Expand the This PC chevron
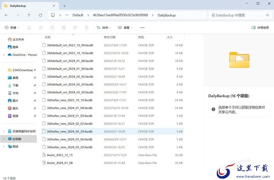This screenshot has width=274, height=180. click(x=4, y=139)
